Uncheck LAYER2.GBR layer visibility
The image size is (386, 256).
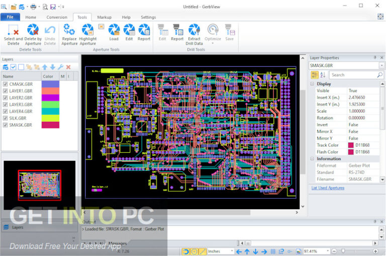[x=5, y=98]
